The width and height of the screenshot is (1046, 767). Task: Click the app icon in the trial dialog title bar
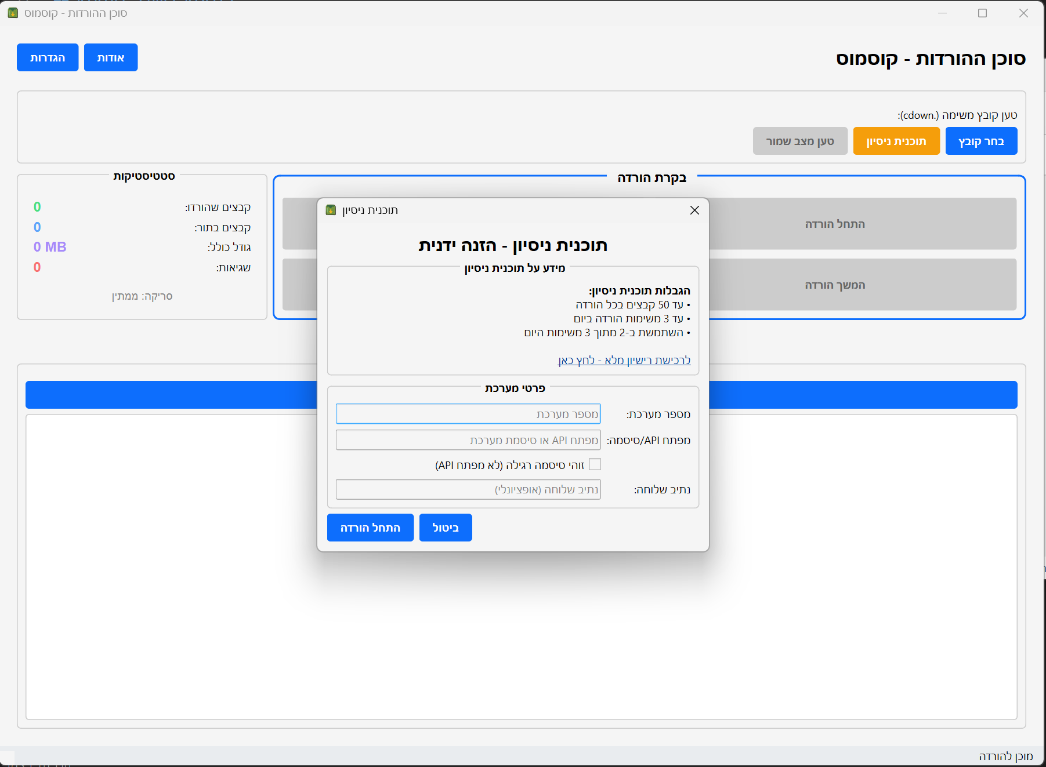[331, 210]
